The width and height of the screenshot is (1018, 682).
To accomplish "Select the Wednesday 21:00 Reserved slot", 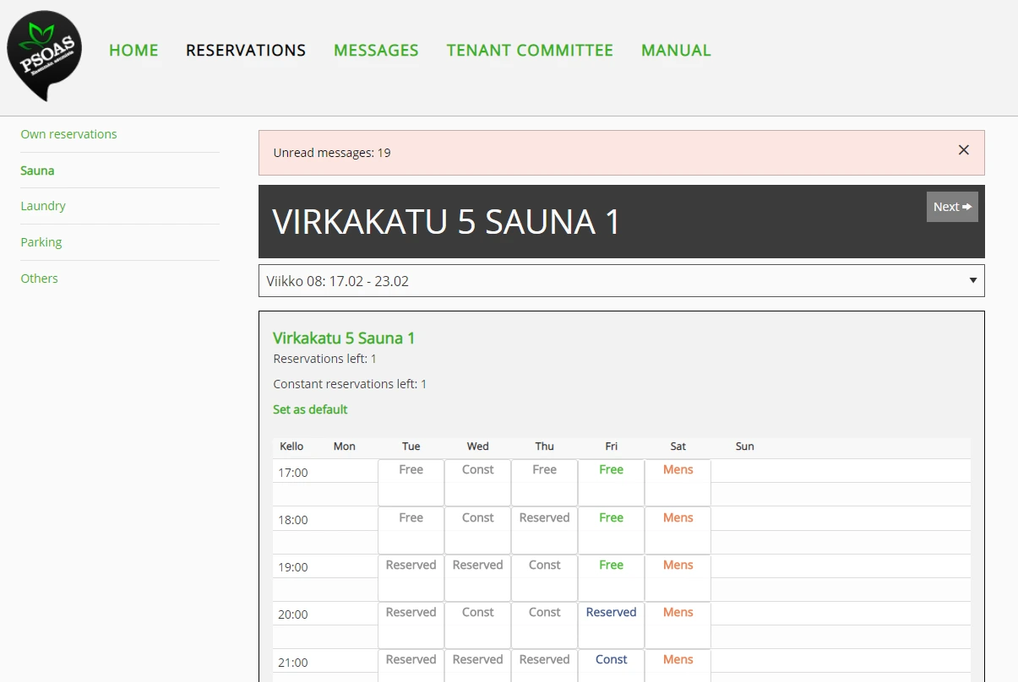I will [478, 665].
